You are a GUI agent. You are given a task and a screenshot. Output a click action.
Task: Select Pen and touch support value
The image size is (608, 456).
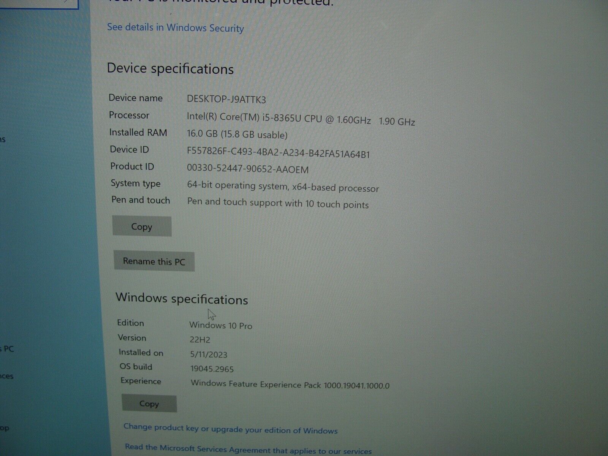(x=278, y=203)
